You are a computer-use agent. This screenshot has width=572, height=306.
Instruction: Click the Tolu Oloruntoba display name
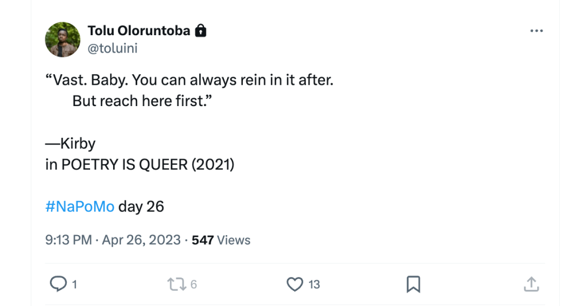[x=139, y=31]
